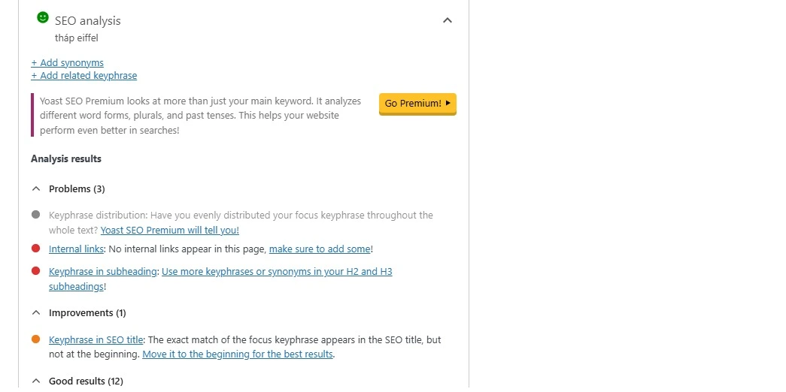The image size is (786, 392).
Task: Click Move it to the beginning link
Action: (238, 354)
